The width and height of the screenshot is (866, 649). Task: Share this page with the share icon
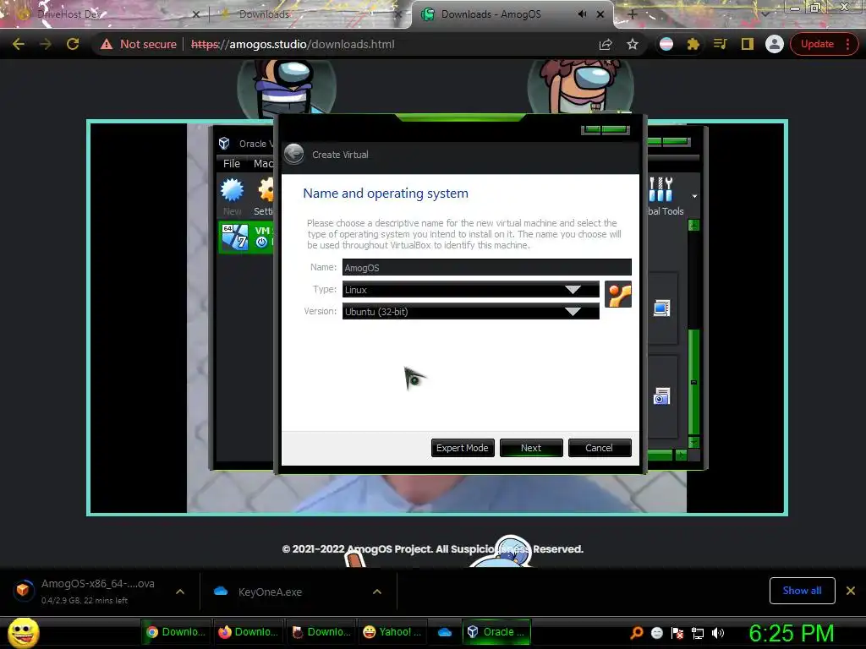click(606, 44)
